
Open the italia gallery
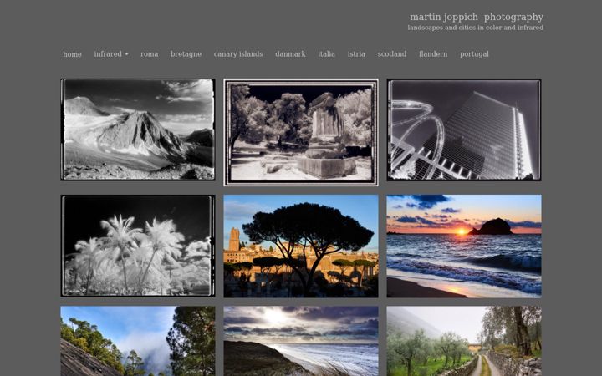326,54
